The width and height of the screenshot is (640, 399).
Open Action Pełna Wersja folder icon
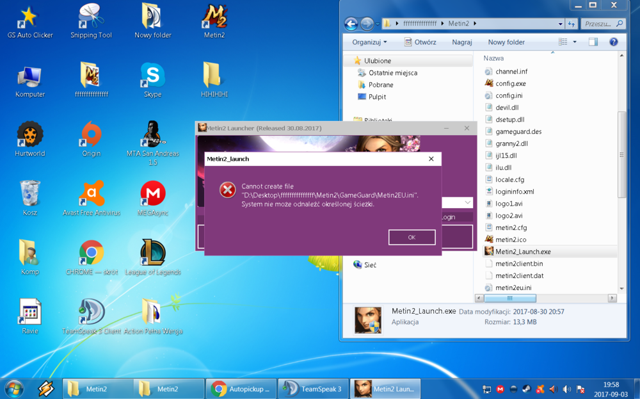pos(153,317)
